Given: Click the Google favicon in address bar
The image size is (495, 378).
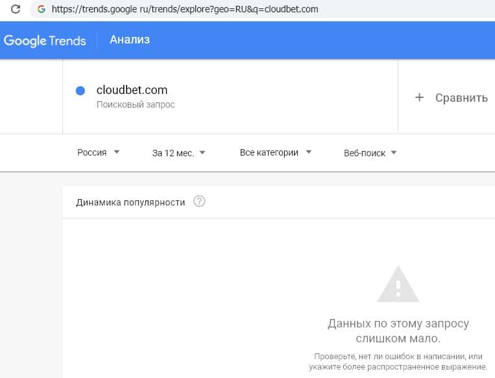Looking at the screenshot, I should click(42, 10).
